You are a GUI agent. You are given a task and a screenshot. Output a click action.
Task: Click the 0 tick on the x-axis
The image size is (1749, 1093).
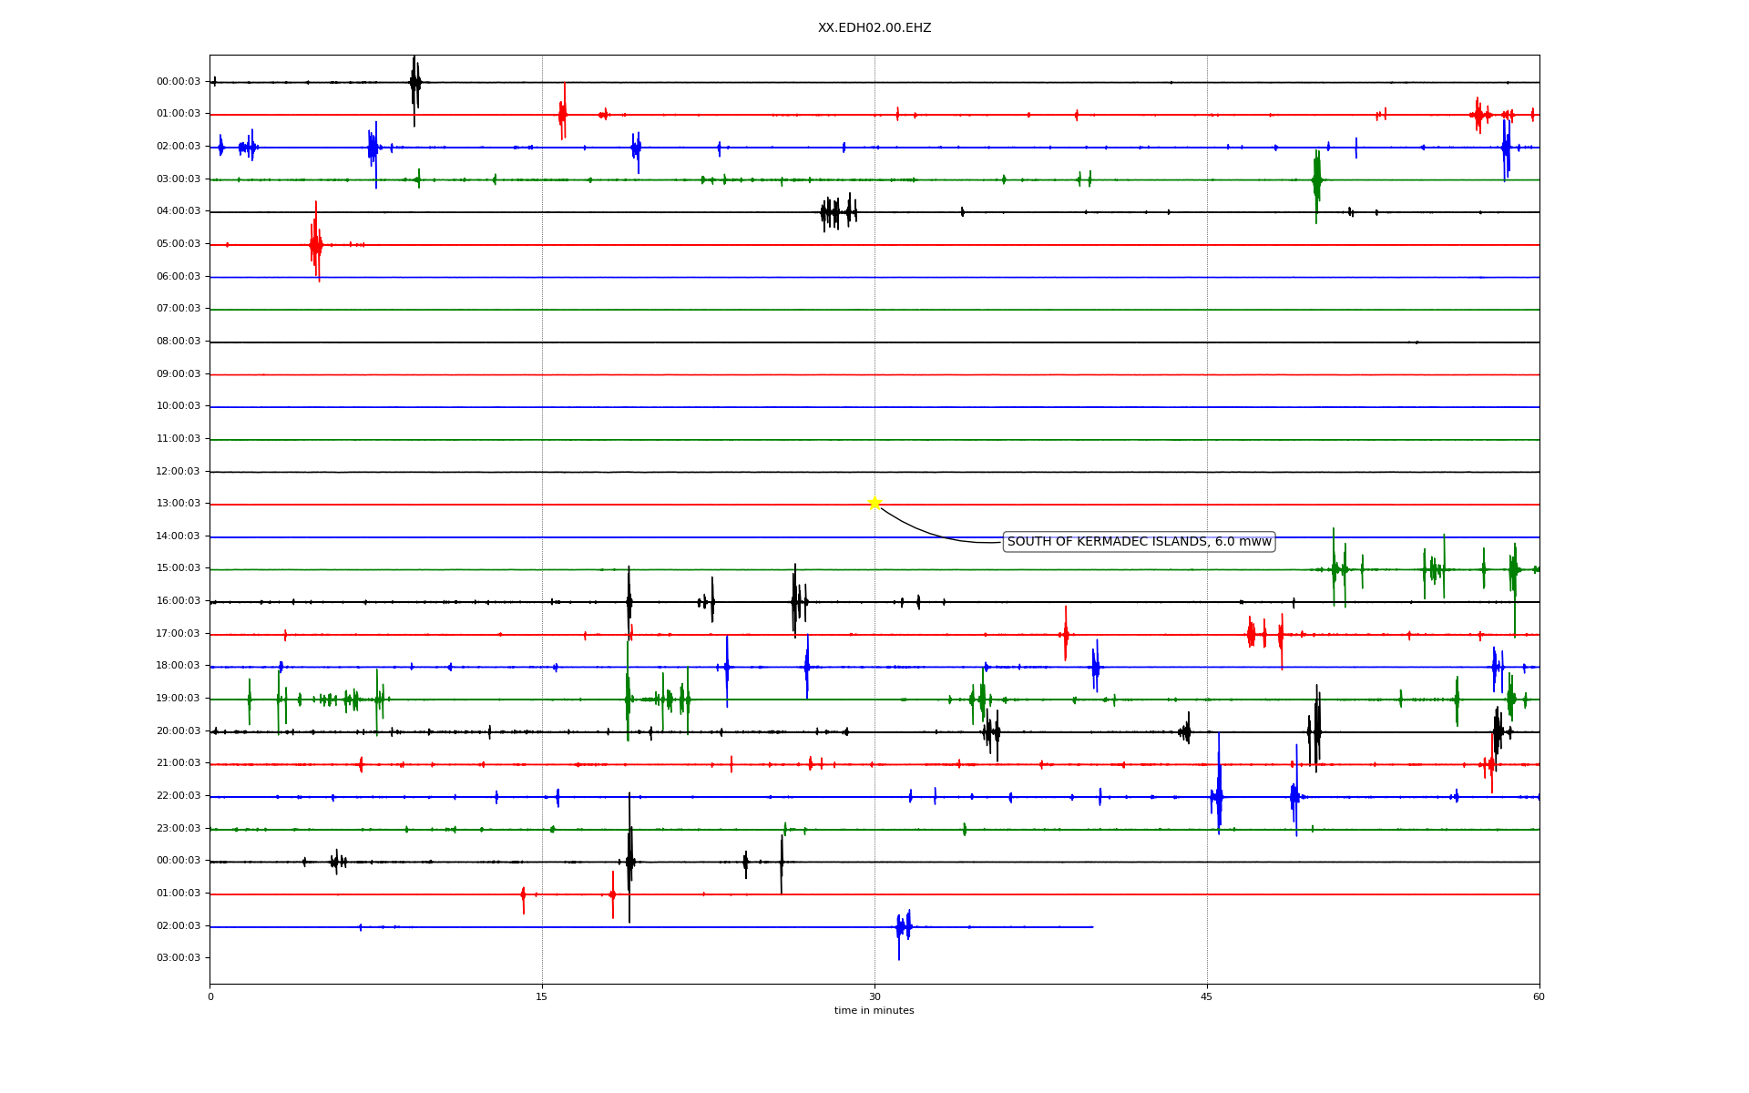(x=210, y=996)
